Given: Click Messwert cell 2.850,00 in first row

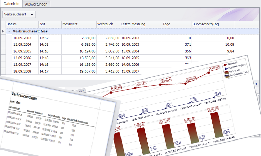Looking at the screenshot, I should click(79, 38).
